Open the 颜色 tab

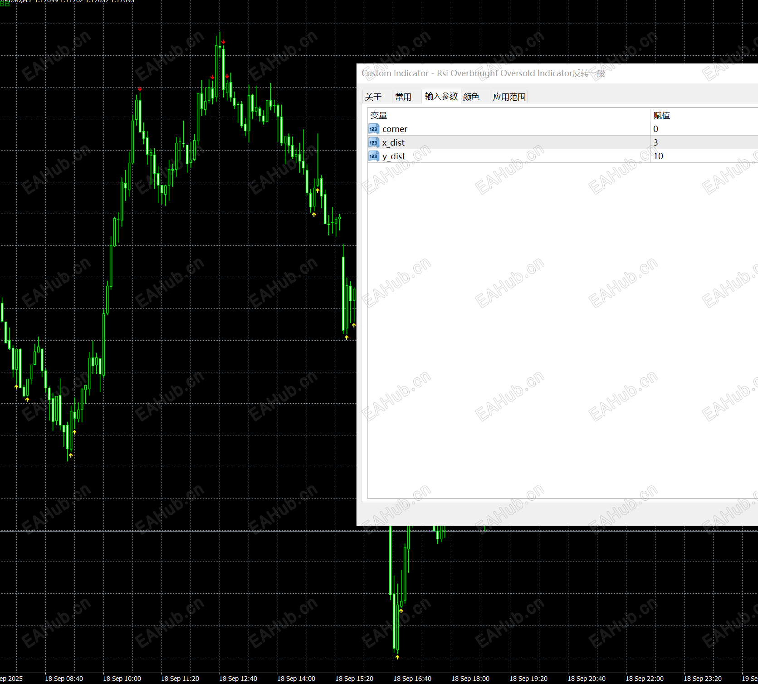[471, 97]
